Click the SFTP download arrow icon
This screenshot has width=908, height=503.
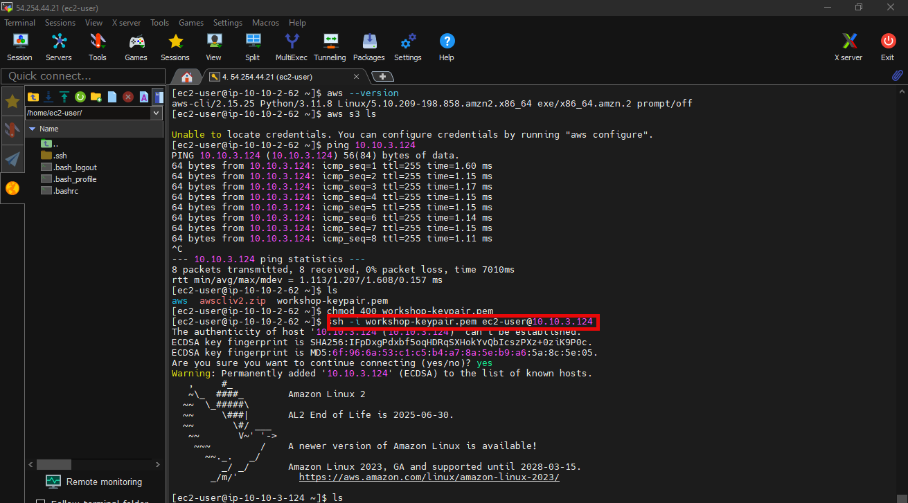click(48, 97)
